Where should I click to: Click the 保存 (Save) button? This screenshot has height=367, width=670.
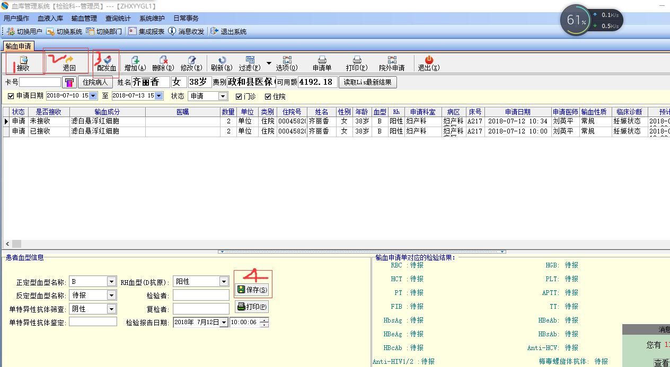(252, 290)
